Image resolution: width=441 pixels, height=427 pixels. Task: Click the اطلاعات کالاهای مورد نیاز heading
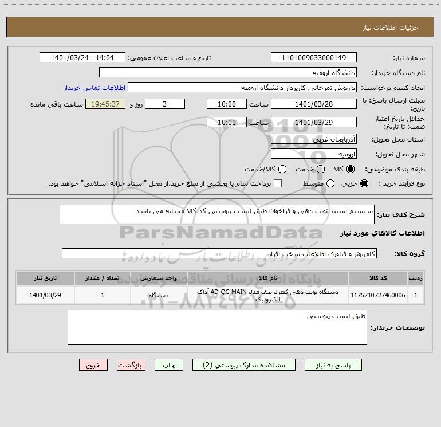[382, 233]
